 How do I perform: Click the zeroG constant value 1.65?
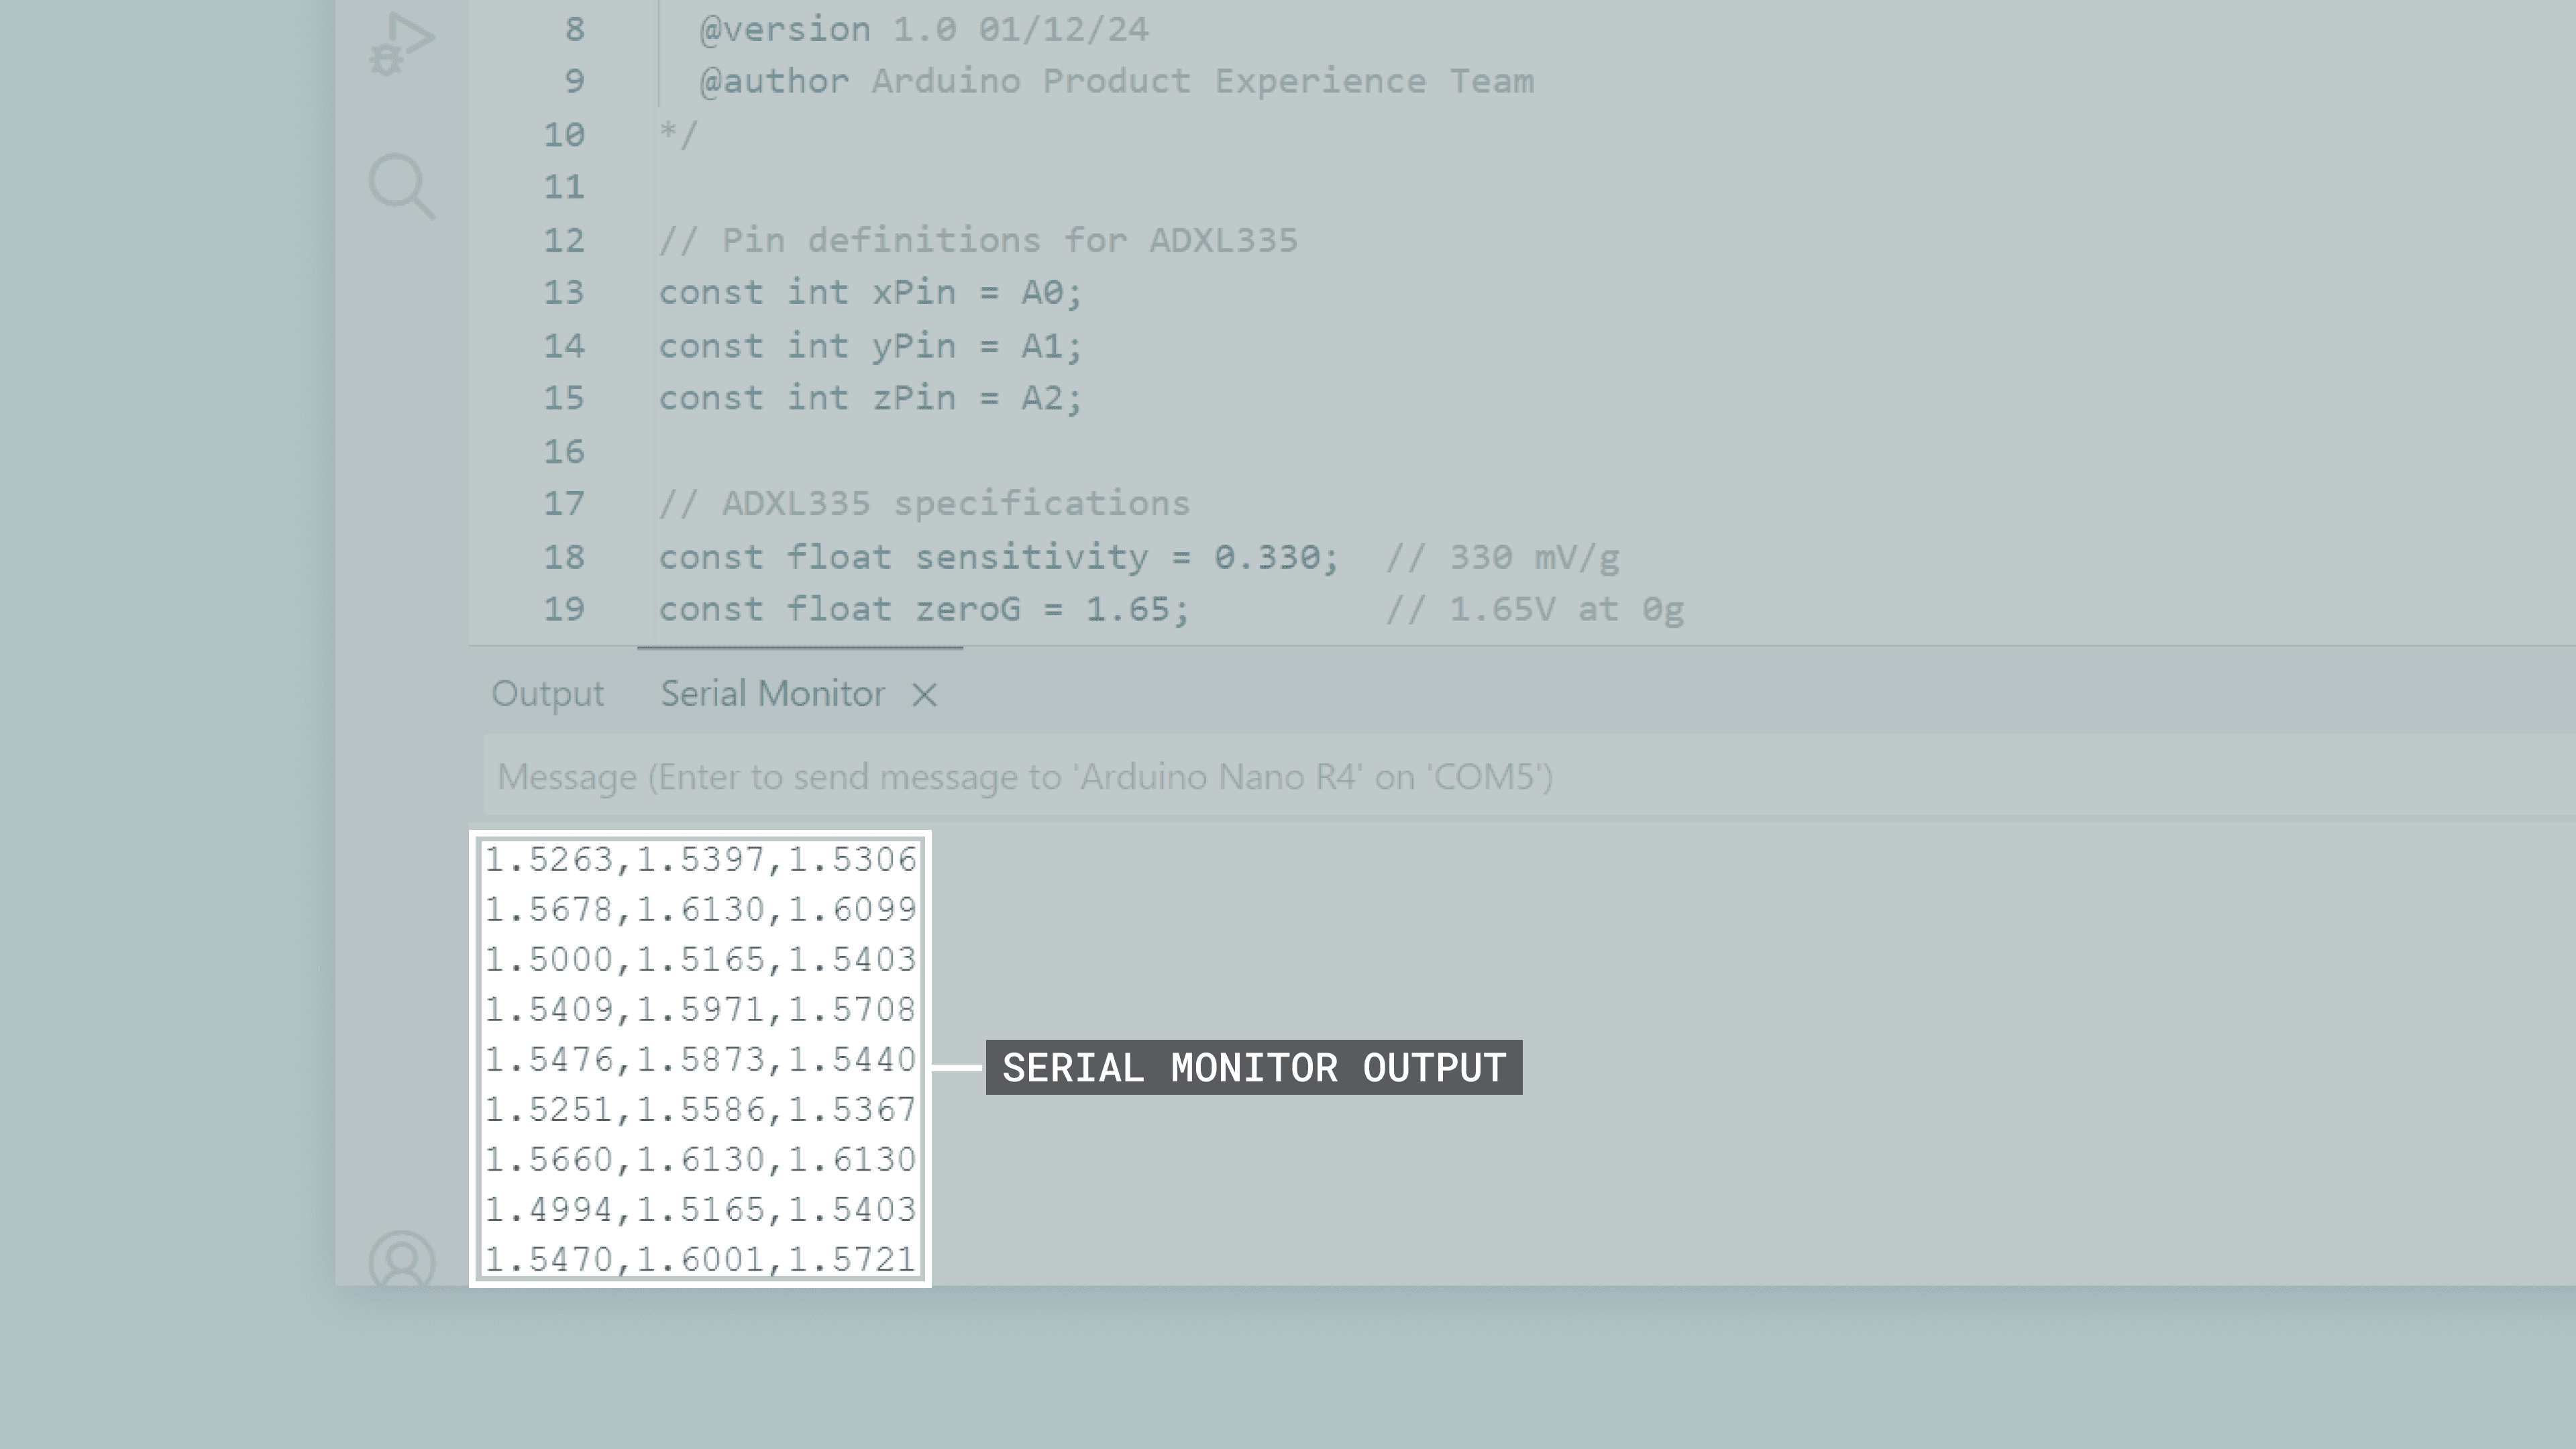(1128, 610)
